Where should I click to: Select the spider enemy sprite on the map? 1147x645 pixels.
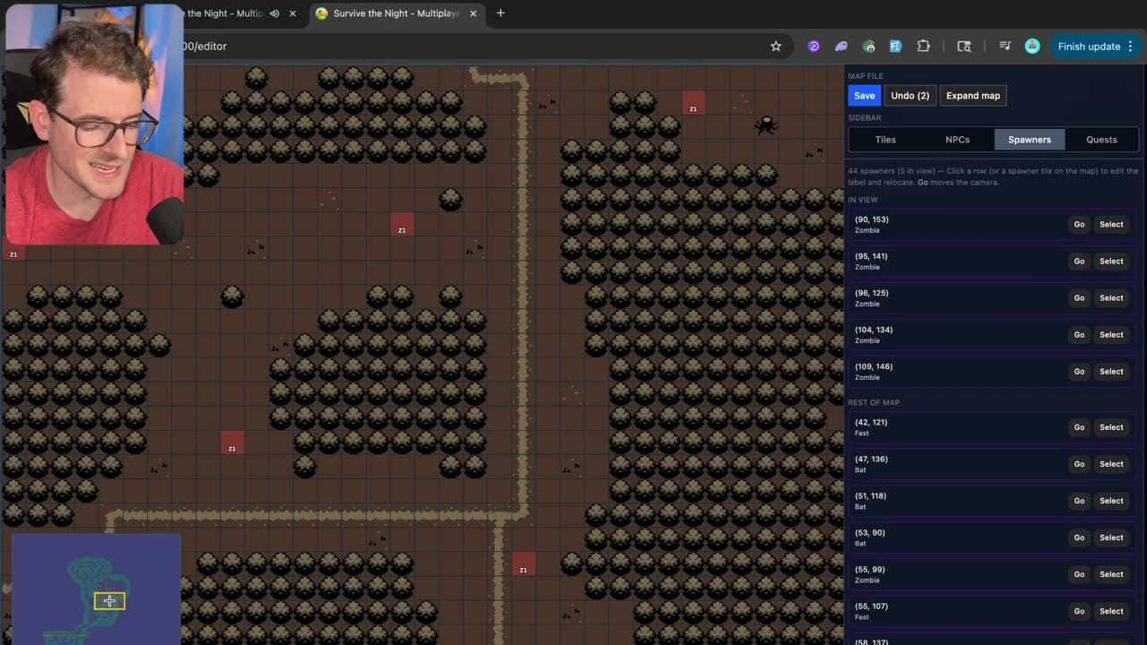[766, 125]
